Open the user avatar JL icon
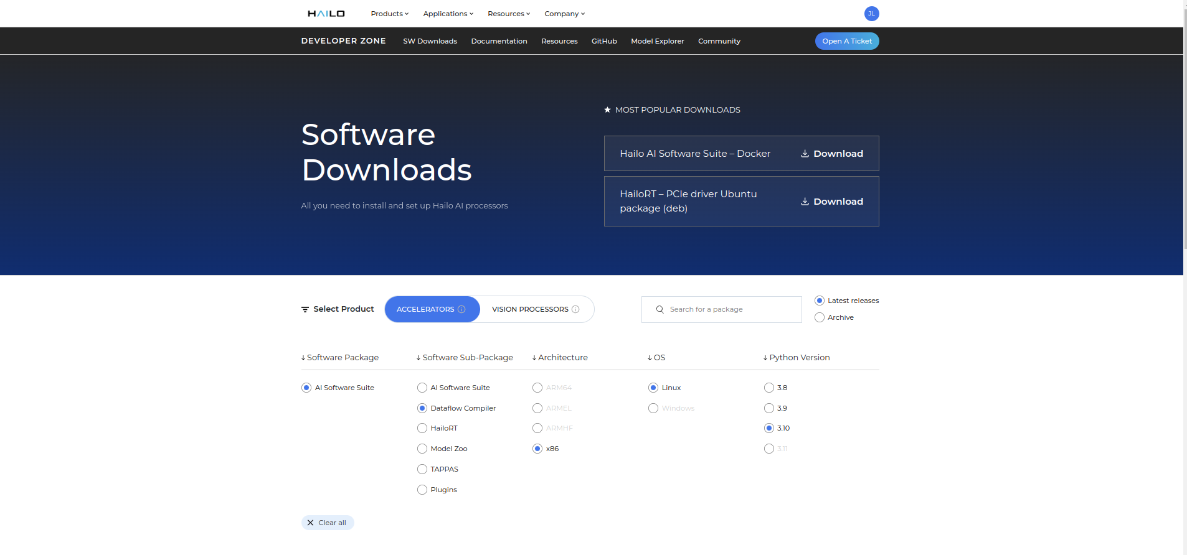This screenshot has width=1187, height=555. point(871,14)
